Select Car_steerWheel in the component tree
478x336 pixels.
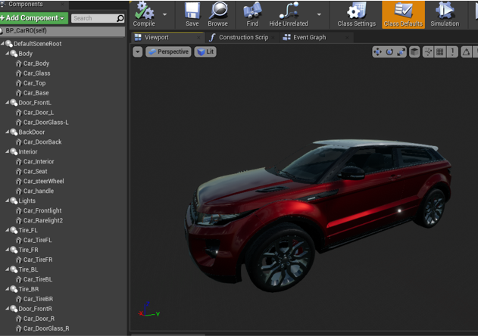point(43,181)
